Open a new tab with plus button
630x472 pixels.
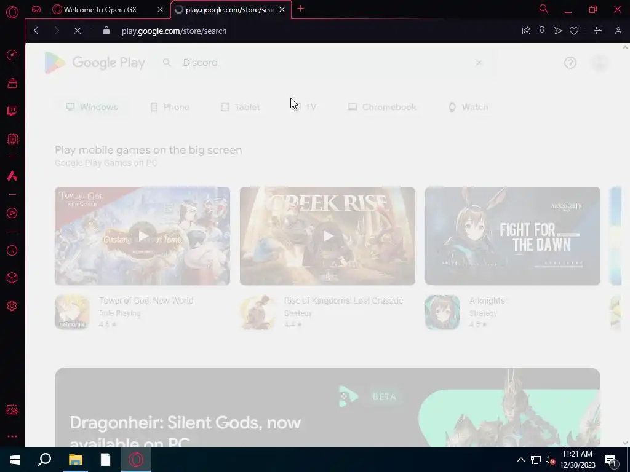tap(300, 9)
